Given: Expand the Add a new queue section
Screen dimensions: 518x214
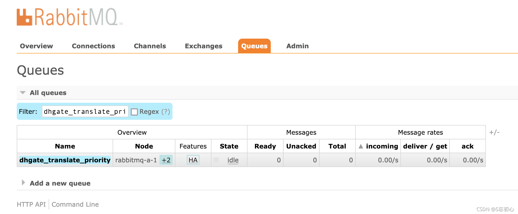Looking at the screenshot, I should click(60, 183).
